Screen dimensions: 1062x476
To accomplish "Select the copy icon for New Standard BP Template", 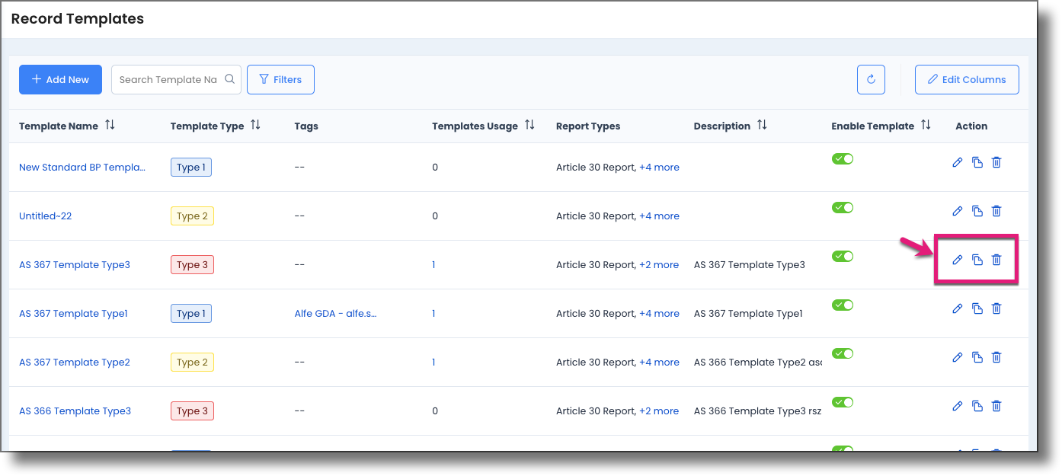I will coord(977,162).
